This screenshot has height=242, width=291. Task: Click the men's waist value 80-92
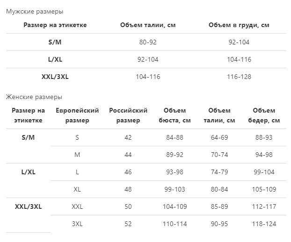tap(148, 42)
